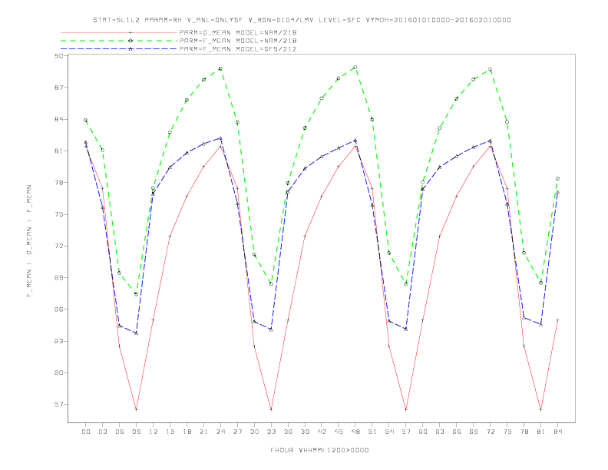
Task: Click y-axis tick label 57
Action: pos(58,405)
